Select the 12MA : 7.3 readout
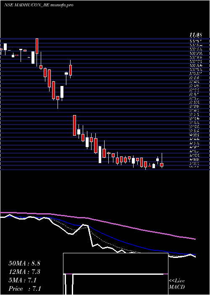The image size is (210, 295). [24, 272]
